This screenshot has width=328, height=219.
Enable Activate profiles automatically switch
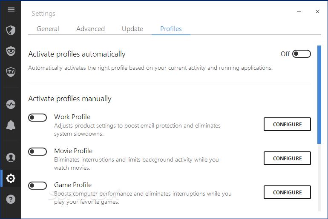(302, 54)
